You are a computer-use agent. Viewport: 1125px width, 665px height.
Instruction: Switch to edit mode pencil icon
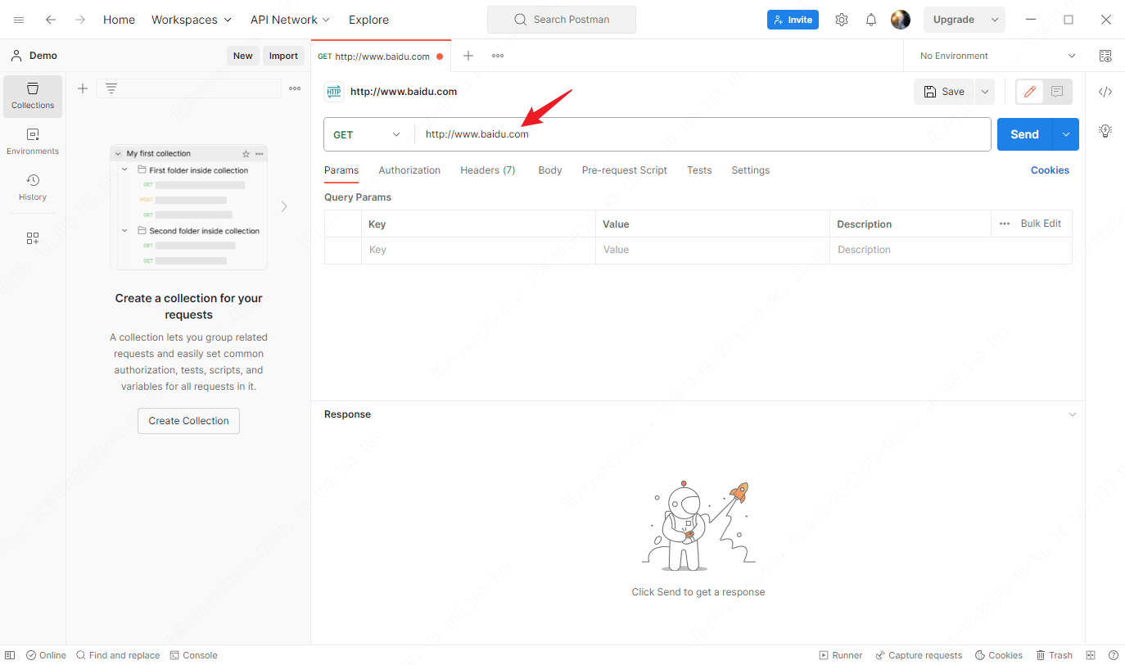coord(1030,92)
